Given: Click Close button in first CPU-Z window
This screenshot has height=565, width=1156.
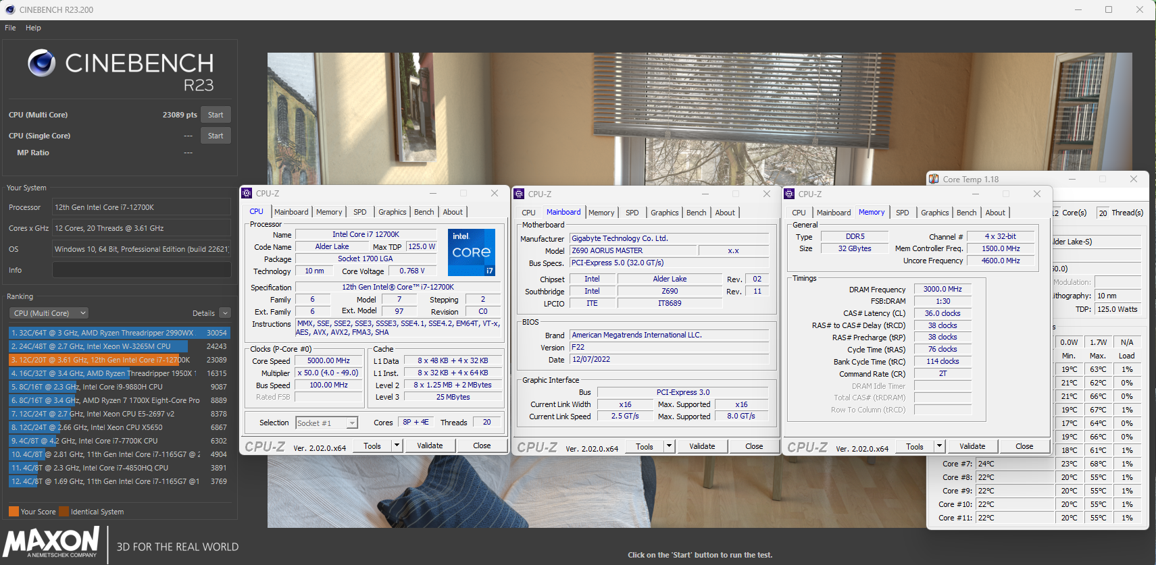Looking at the screenshot, I should [482, 446].
